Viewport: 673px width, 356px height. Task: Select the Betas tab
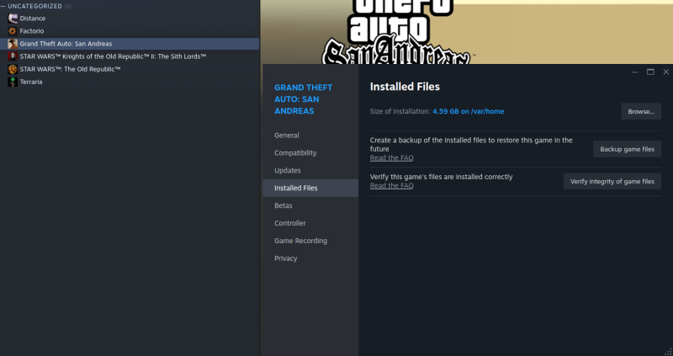click(x=284, y=205)
